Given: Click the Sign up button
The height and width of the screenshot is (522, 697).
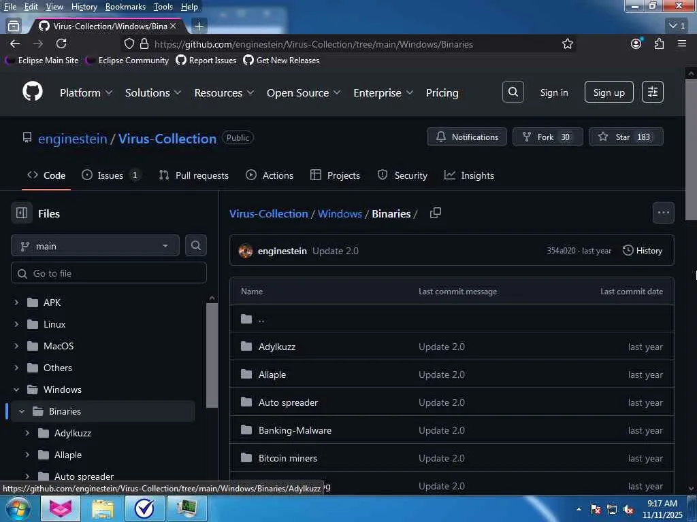Looking at the screenshot, I should point(609,92).
